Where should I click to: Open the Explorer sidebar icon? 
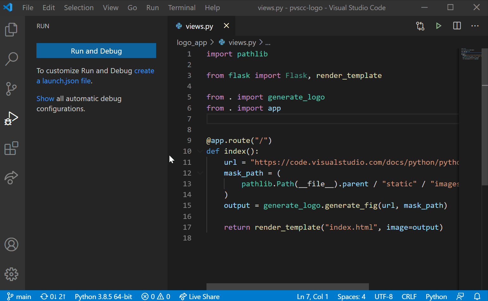(x=11, y=29)
